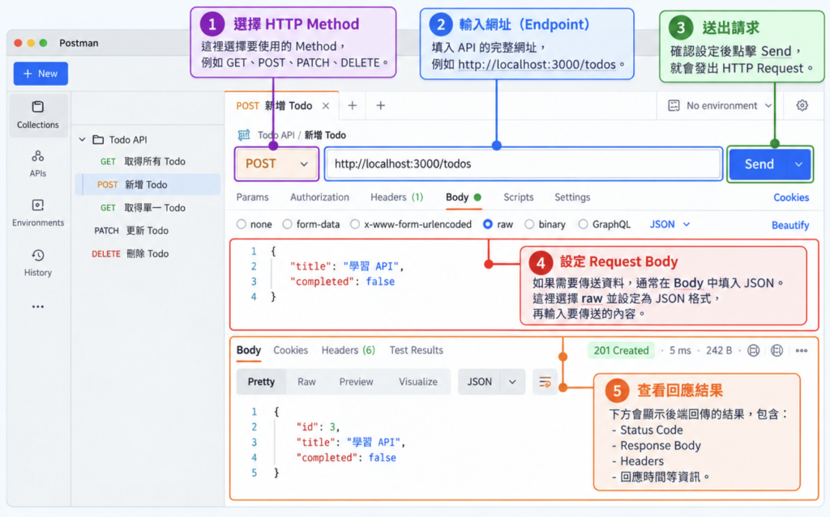Switch to the response Headers (6) tab
Viewport: 830px width, 517px height.
coord(349,350)
